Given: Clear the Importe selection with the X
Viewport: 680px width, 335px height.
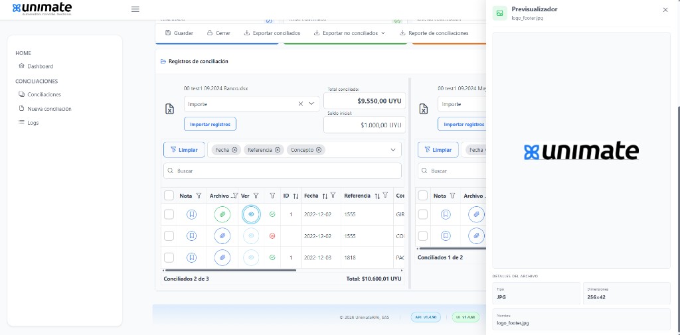Looking at the screenshot, I should pos(301,104).
